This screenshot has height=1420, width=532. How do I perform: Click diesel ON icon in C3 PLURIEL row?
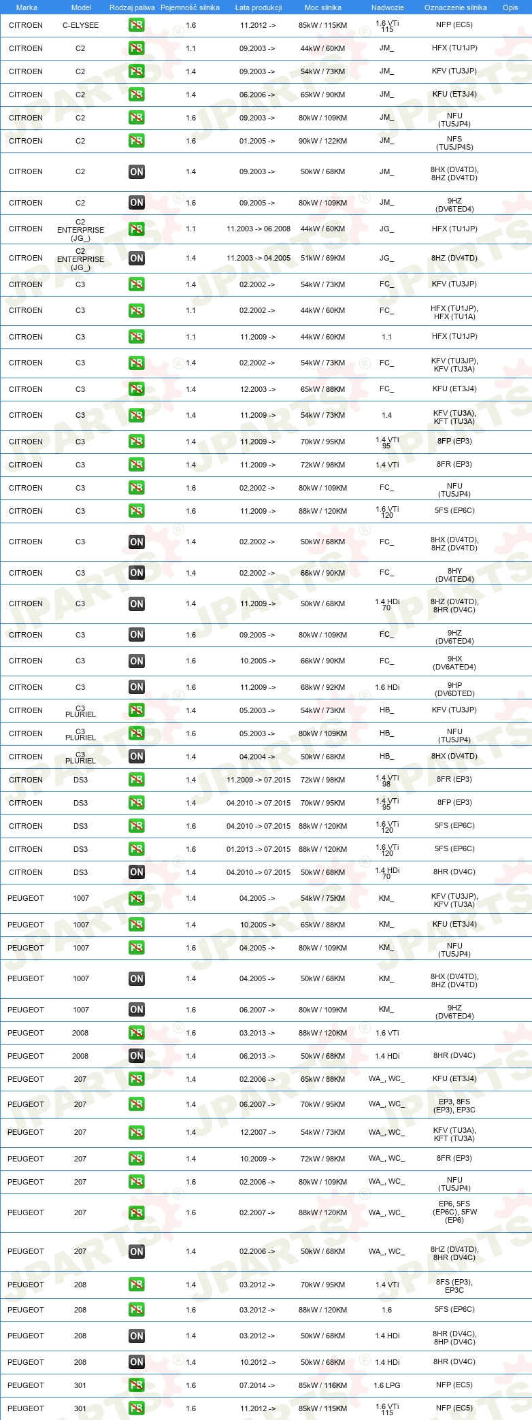(136, 757)
